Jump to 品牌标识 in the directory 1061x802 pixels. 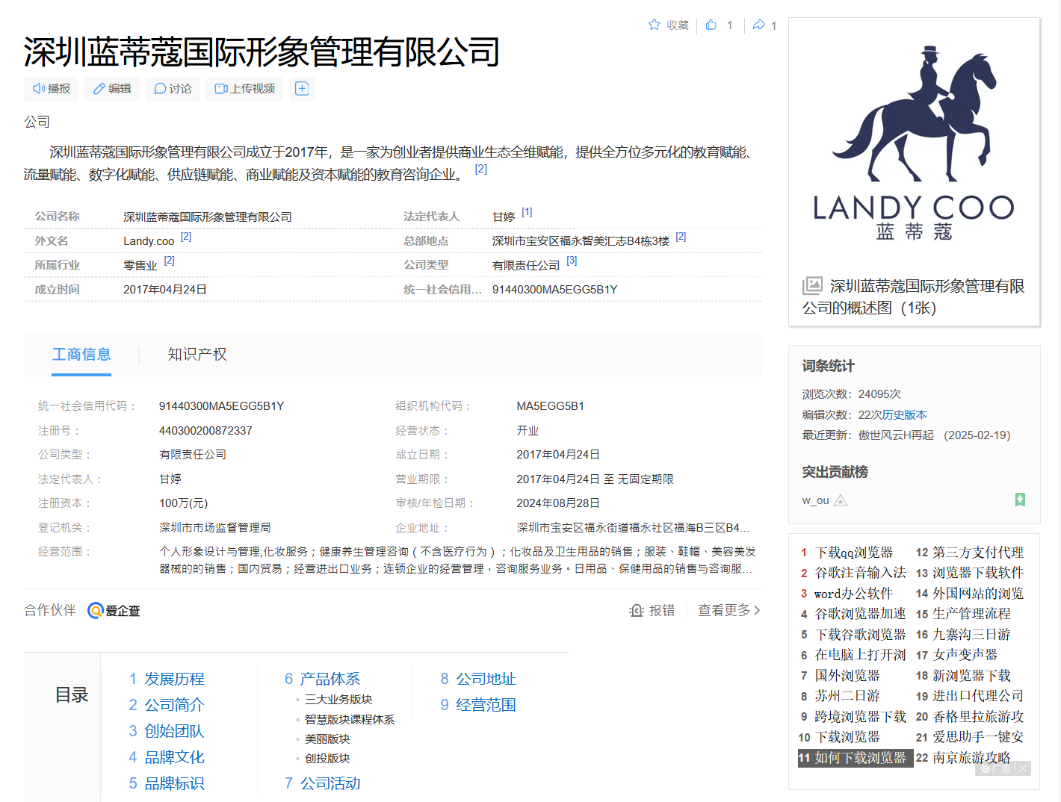click(174, 783)
